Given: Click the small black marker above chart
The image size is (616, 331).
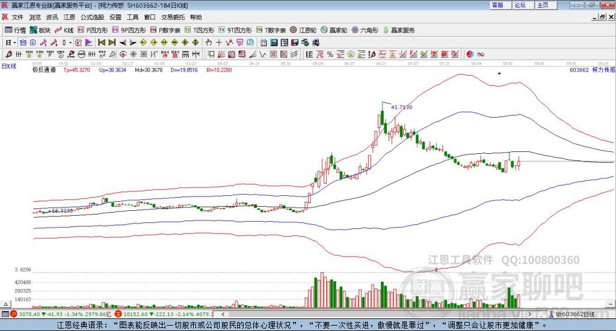Looking at the screenshot, I should (x=499, y=73).
